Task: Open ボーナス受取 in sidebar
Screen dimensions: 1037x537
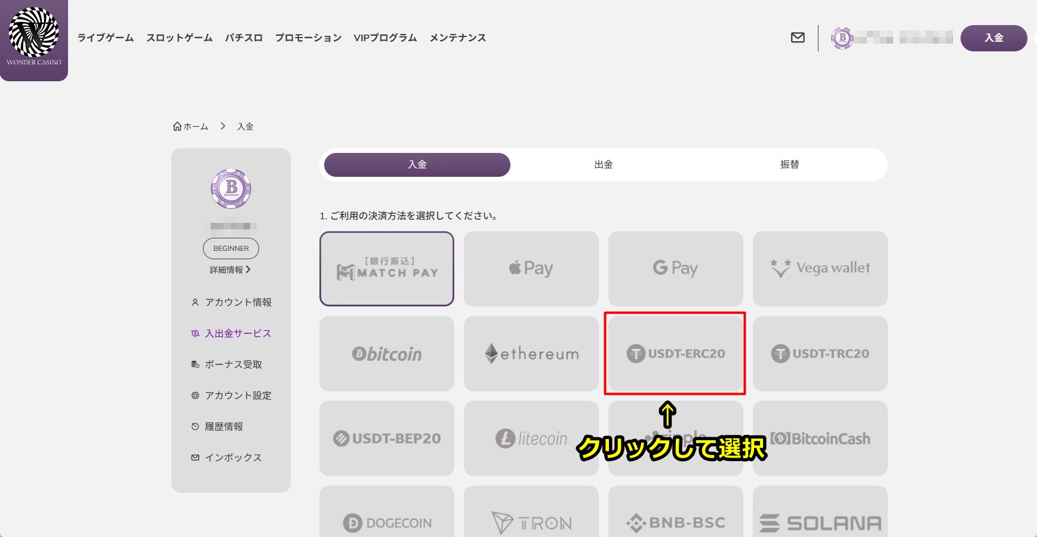Action: coord(226,364)
